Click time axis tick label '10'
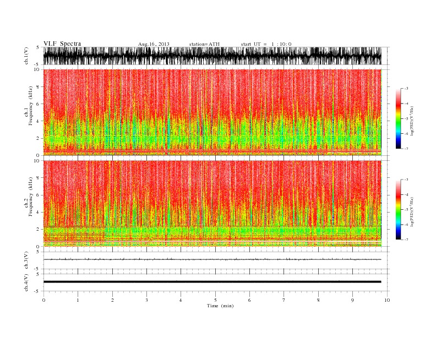 [387, 300]
